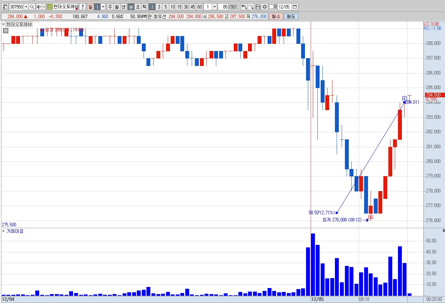Click the 275,500 bottom-left price label
The width and height of the screenshot is (445, 303).
point(9,225)
